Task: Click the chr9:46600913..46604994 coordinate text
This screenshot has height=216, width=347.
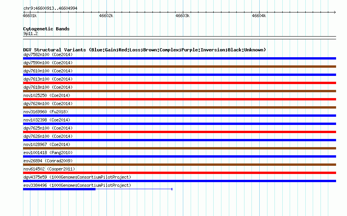Action: tap(50, 9)
